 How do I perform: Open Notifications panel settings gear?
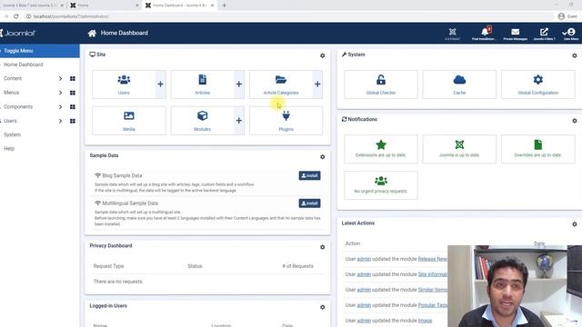pyautogui.click(x=574, y=121)
